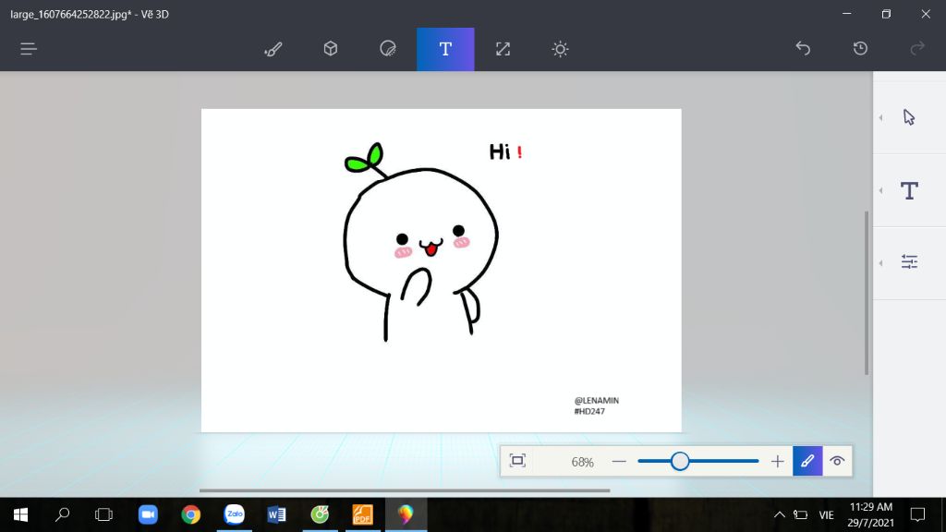The image size is (946, 532).
Task: Open Zoom from the taskbar
Action: [x=148, y=514]
